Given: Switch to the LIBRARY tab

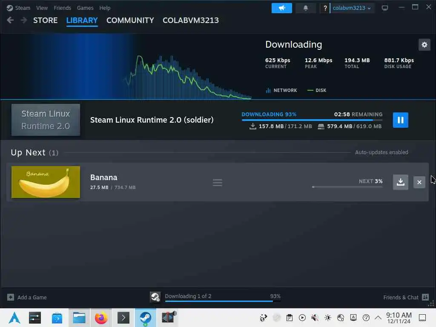Looking at the screenshot, I should pos(82,20).
